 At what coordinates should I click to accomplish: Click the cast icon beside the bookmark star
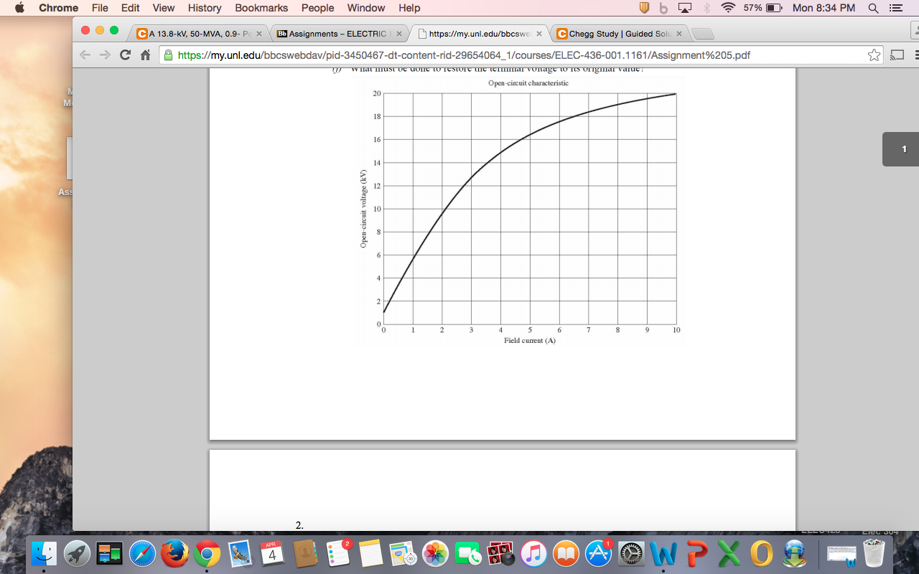tap(897, 55)
